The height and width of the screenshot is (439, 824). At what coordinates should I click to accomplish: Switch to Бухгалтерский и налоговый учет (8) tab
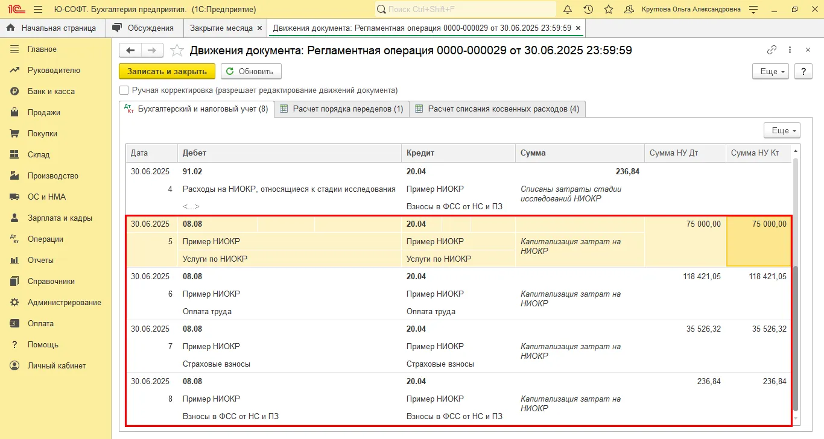197,109
